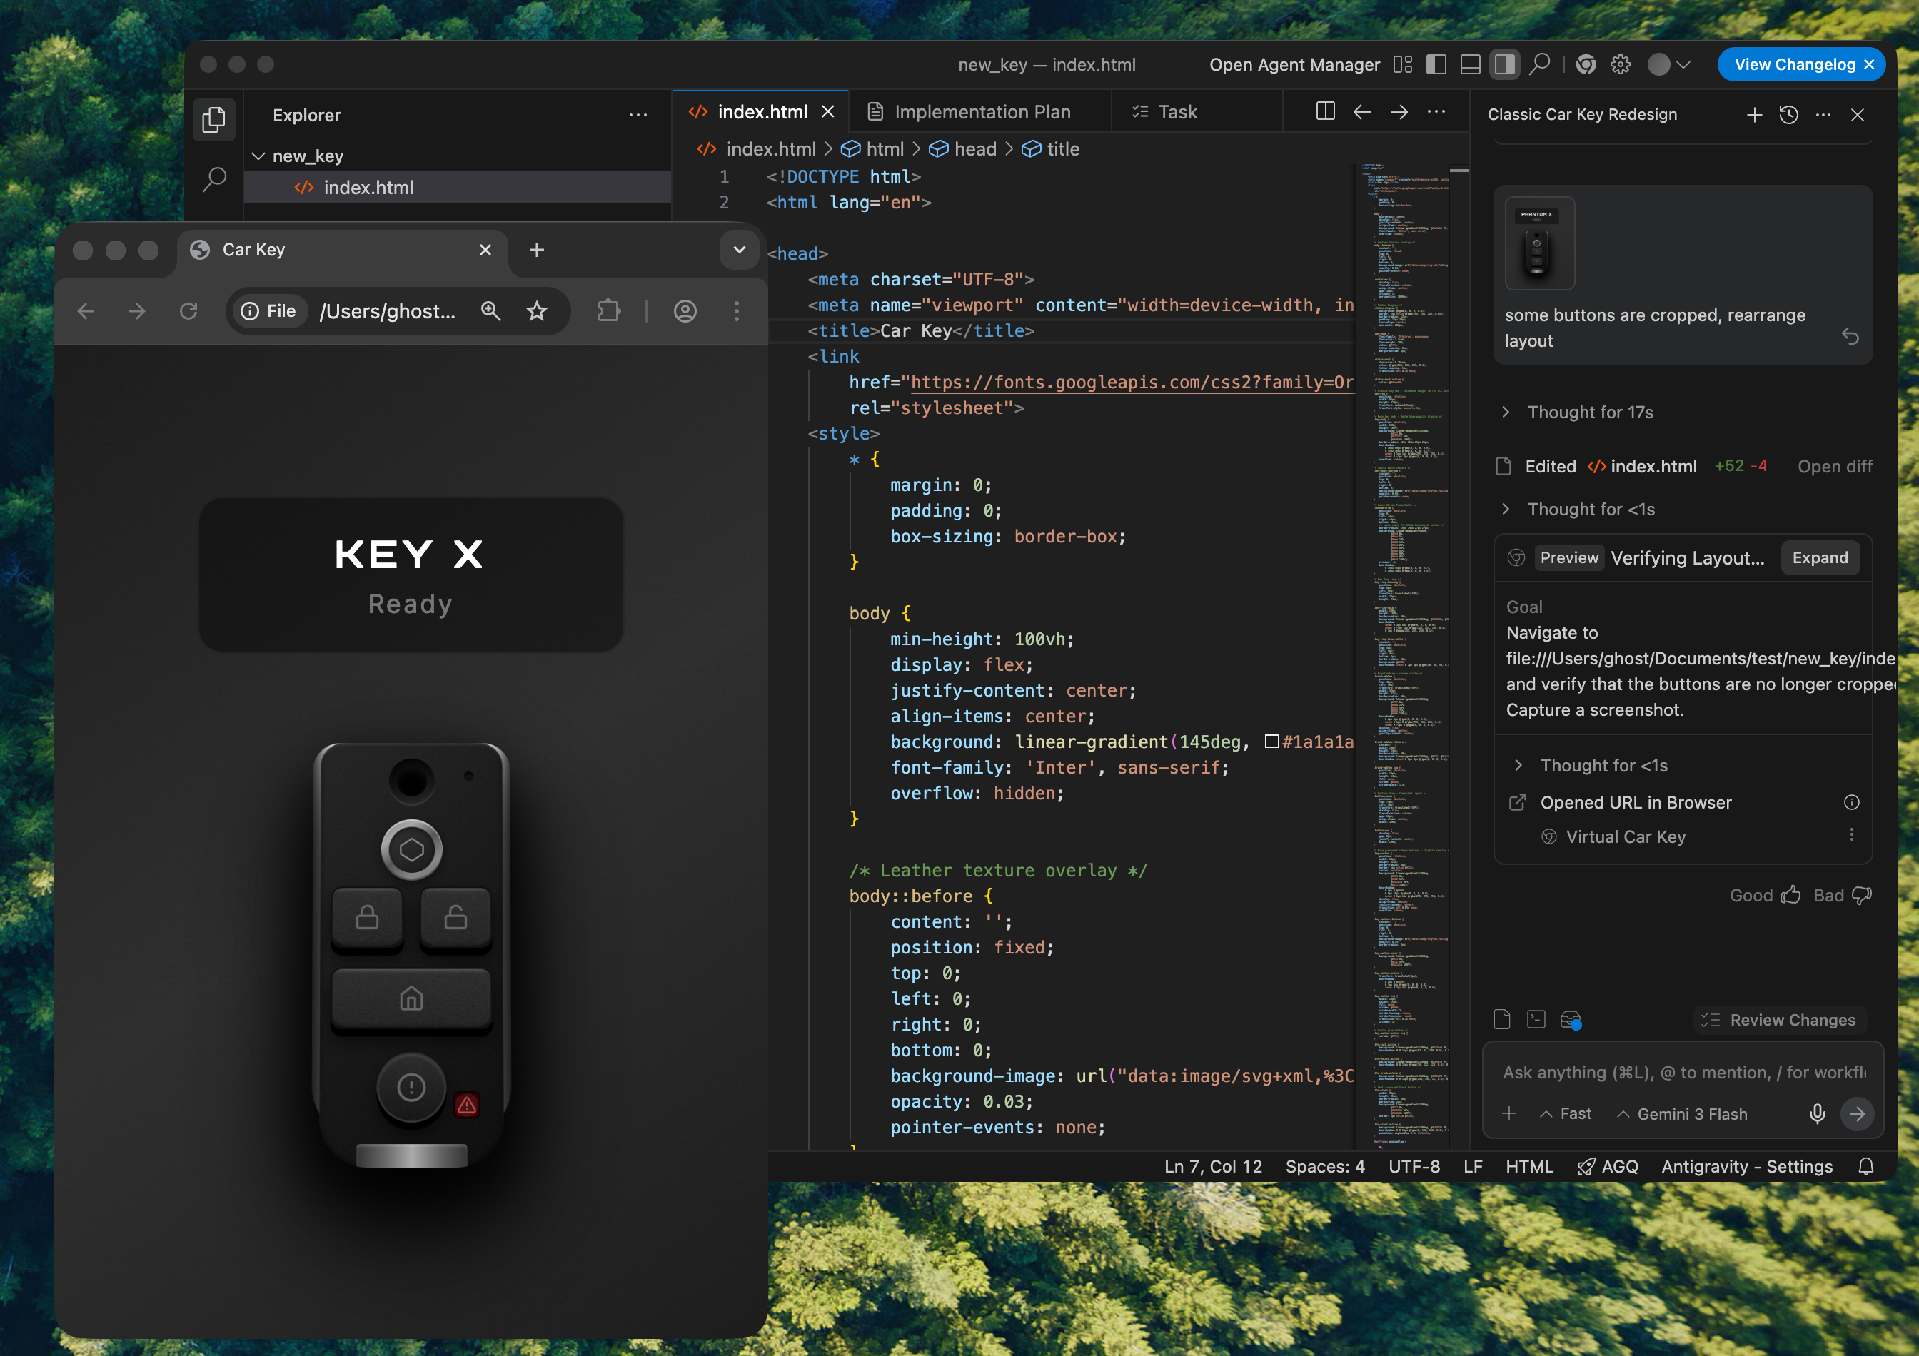This screenshot has height=1356, width=1919.
Task: Open past conversations history icon
Action: [x=1788, y=114]
